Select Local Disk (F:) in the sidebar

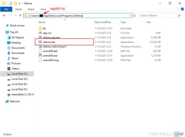click(19, 89)
